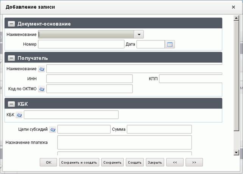Open the Наименование dropdown arrow
Viewport: 243px width, 174px height.
139,34
